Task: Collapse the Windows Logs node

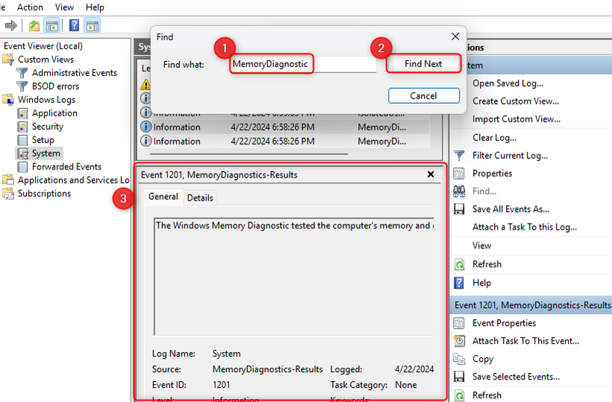Action: [46, 99]
